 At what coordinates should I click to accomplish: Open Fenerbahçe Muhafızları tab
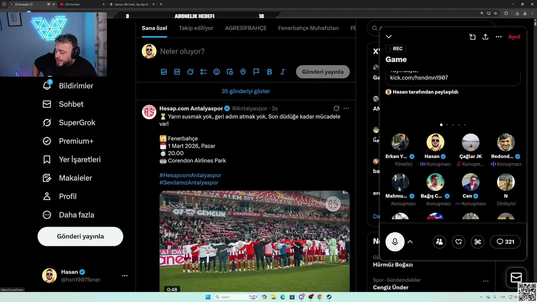coord(308,28)
